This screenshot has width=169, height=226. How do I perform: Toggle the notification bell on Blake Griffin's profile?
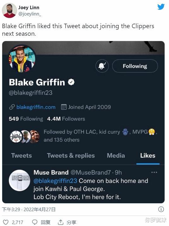click(x=102, y=66)
